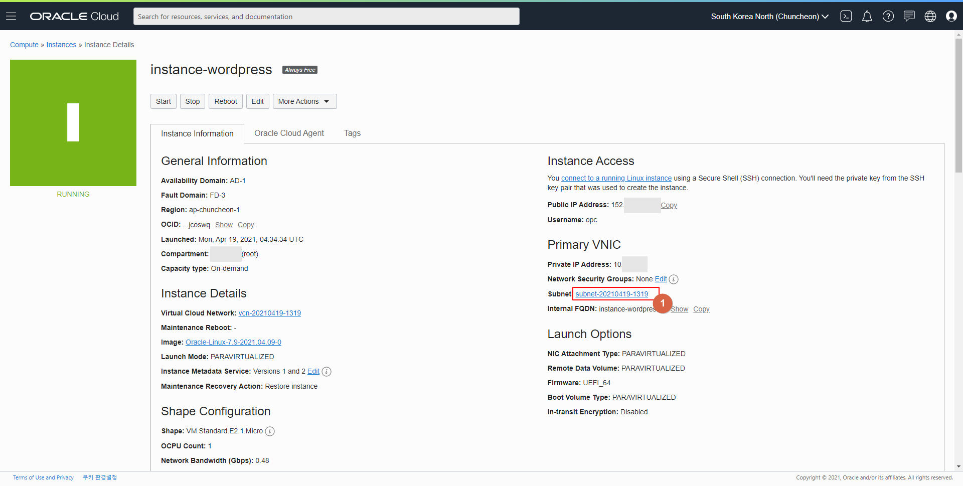Click the Edit instance button
963x486 pixels.
[x=258, y=101]
